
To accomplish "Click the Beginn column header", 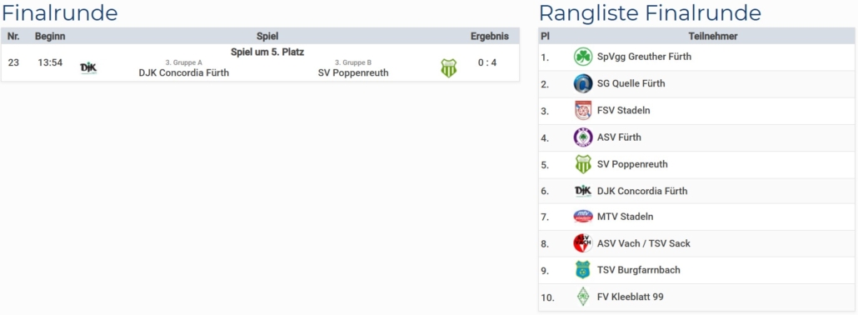I will [x=50, y=36].
